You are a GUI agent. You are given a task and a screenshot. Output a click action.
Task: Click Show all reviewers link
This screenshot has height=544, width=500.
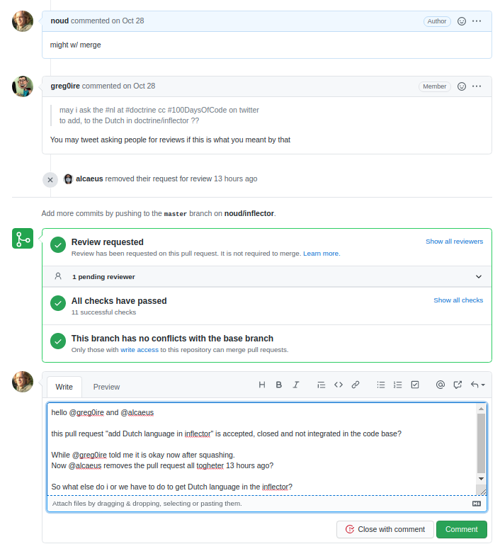[454, 242]
